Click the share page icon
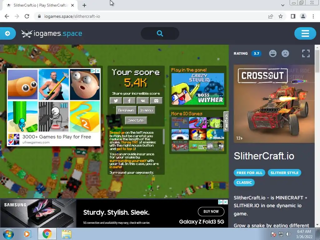Screen dimensions: 320x240 271,16
